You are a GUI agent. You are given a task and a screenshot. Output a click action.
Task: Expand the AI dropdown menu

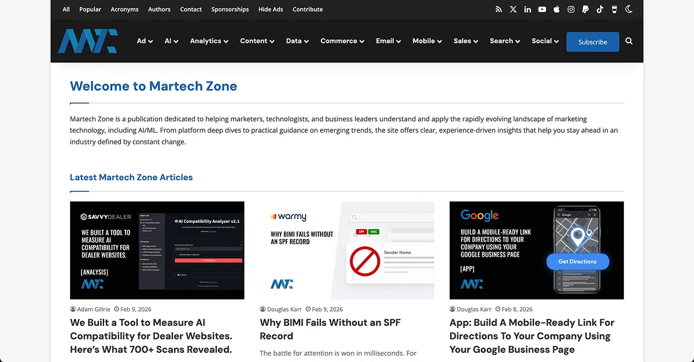pos(171,41)
